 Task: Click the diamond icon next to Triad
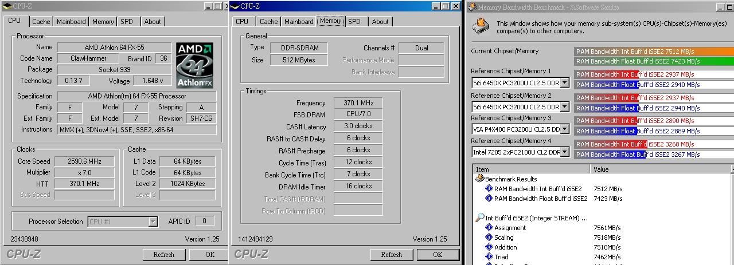489,257
